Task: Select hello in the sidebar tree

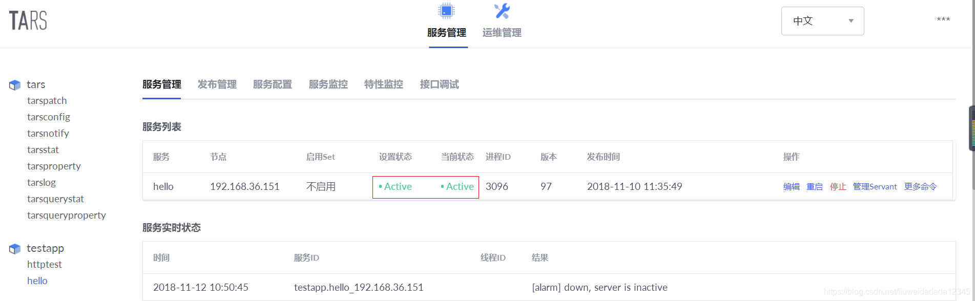Action: click(x=37, y=281)
